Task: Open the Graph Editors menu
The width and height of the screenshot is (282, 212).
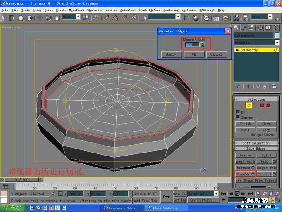Action: [x=149, y=10]
